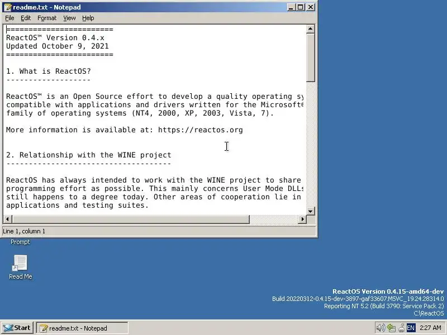
Task: Close the Notepad window
Action: tap(311, 7)
